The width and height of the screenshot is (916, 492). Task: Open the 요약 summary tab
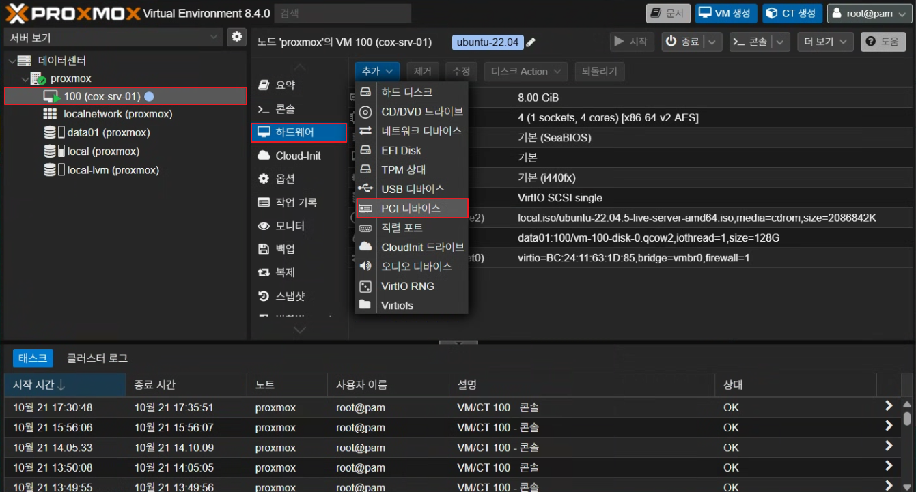(299, 85)
